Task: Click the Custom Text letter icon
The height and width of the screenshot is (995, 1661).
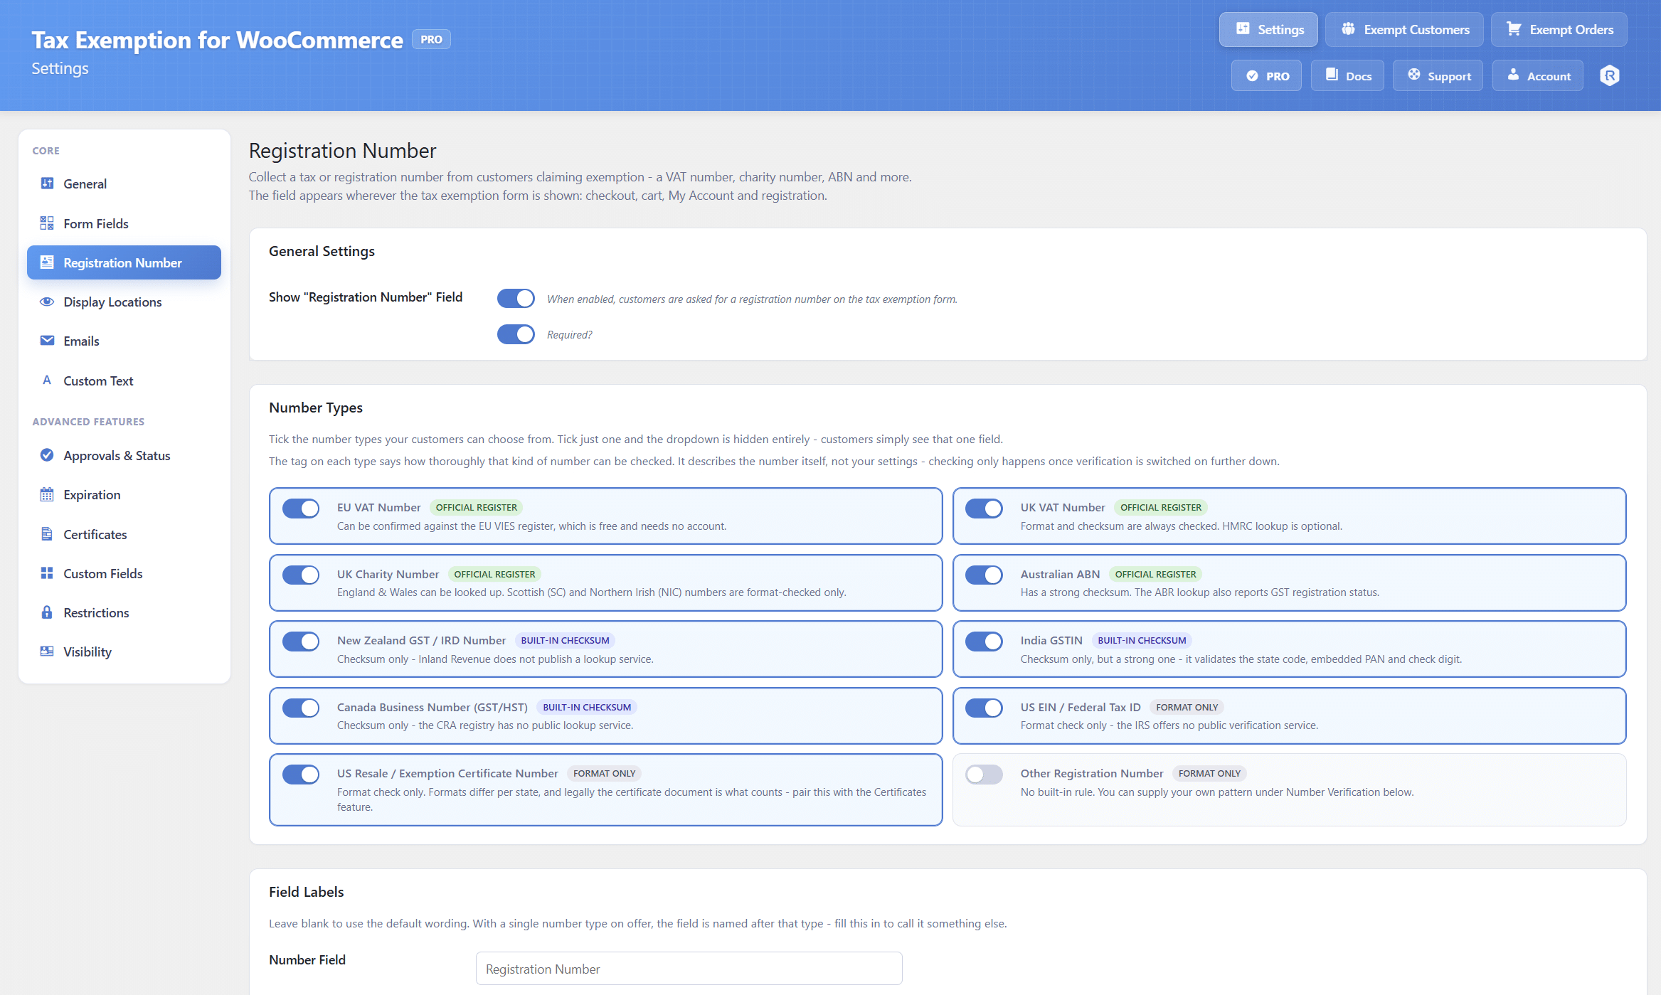Action: pyautogui.click(x=47, y=381)
